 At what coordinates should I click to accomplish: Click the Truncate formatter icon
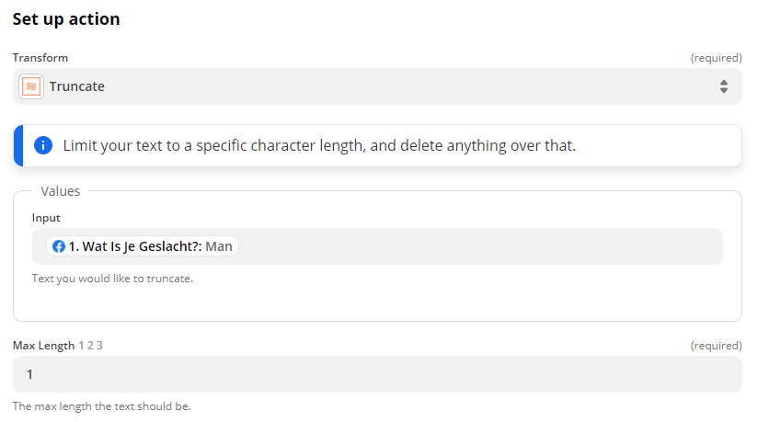click(x=31, y=86)
